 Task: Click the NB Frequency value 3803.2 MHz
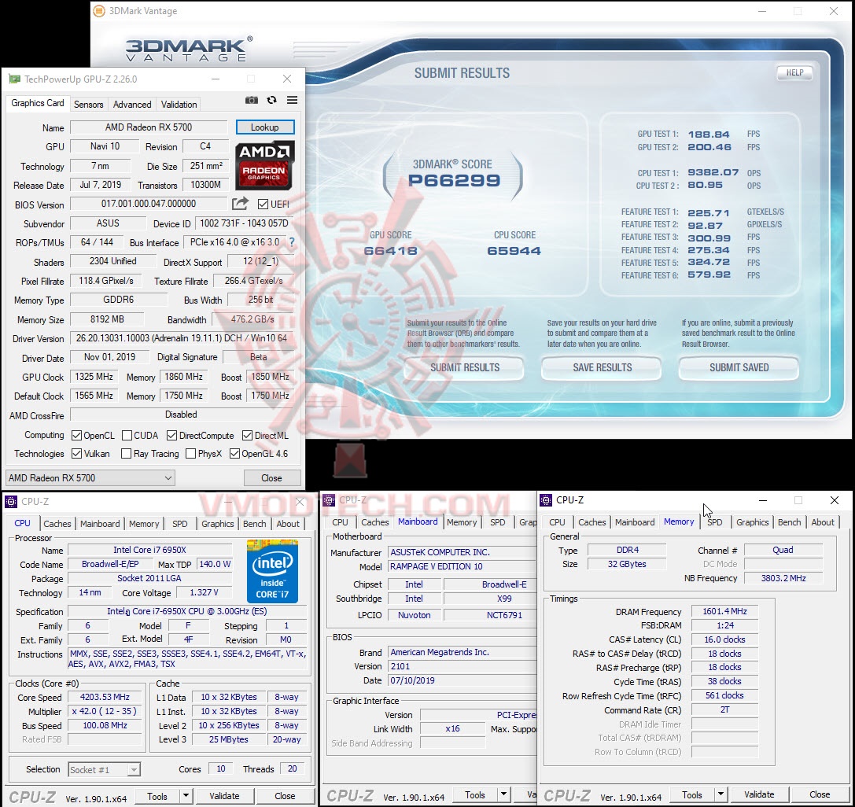[x=783, y=578]
